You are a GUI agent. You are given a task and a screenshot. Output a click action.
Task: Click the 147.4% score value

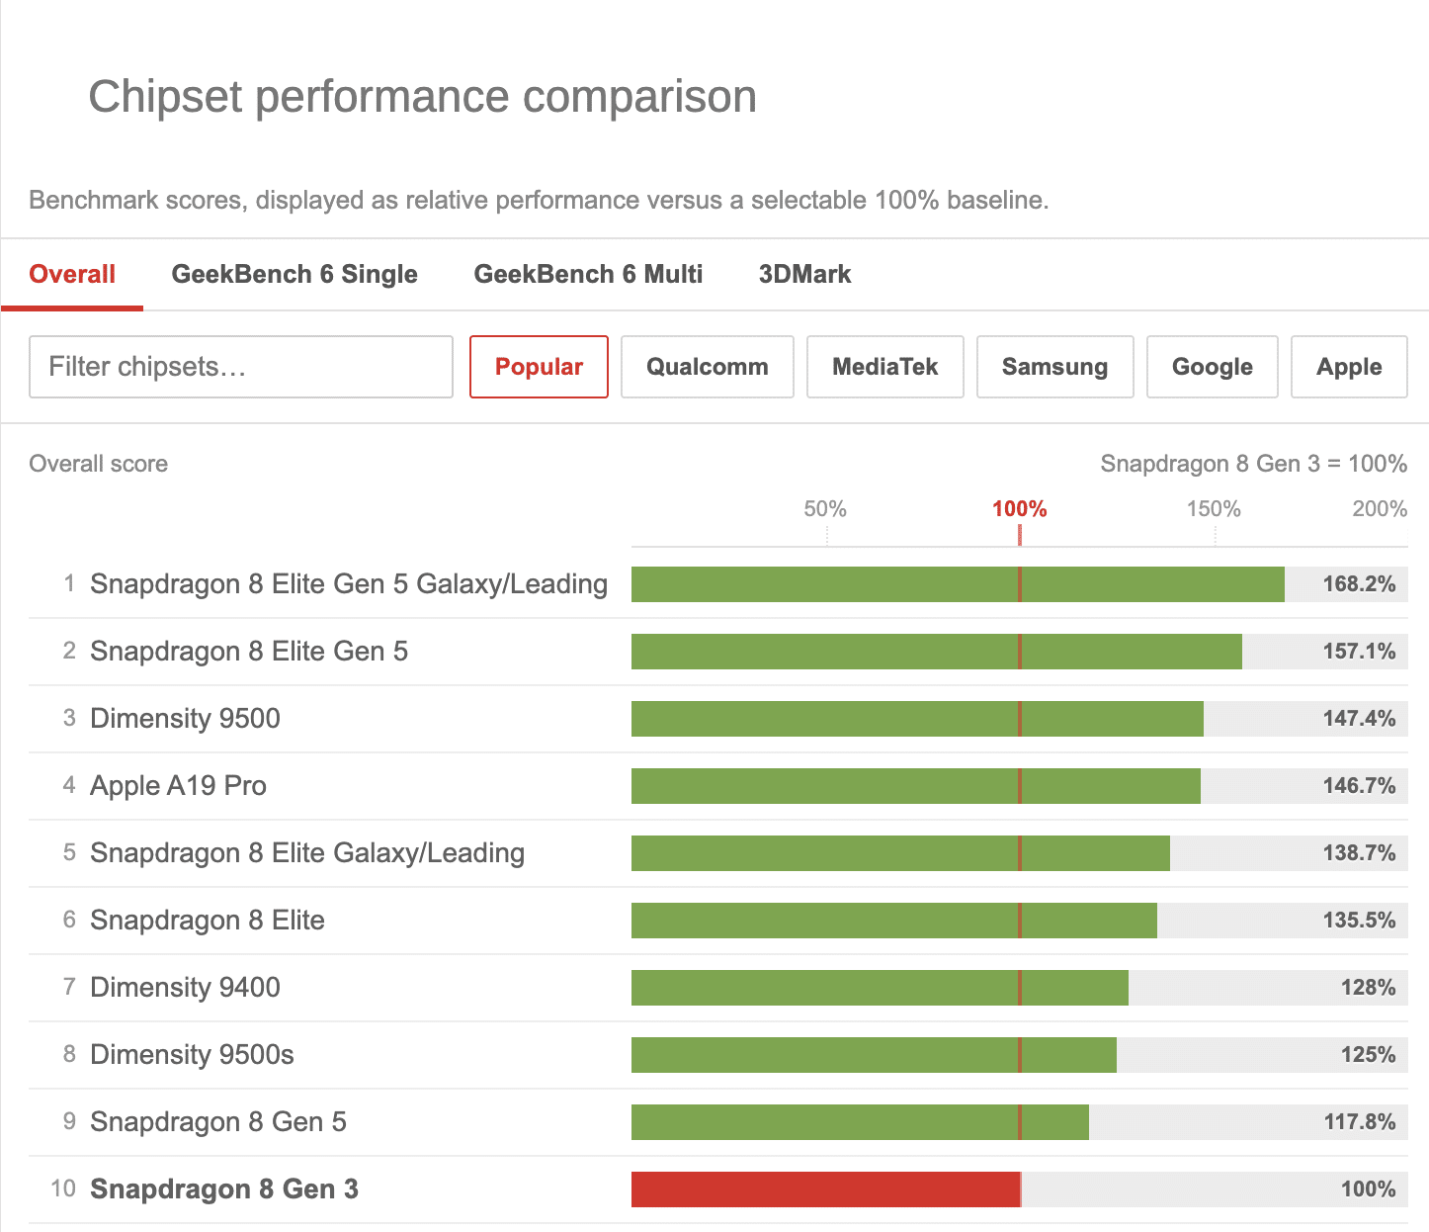pyautogui.click(x=1359, y=719)
